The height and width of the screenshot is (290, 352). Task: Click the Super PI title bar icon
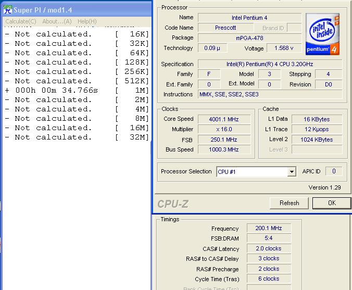pos(8,9)
